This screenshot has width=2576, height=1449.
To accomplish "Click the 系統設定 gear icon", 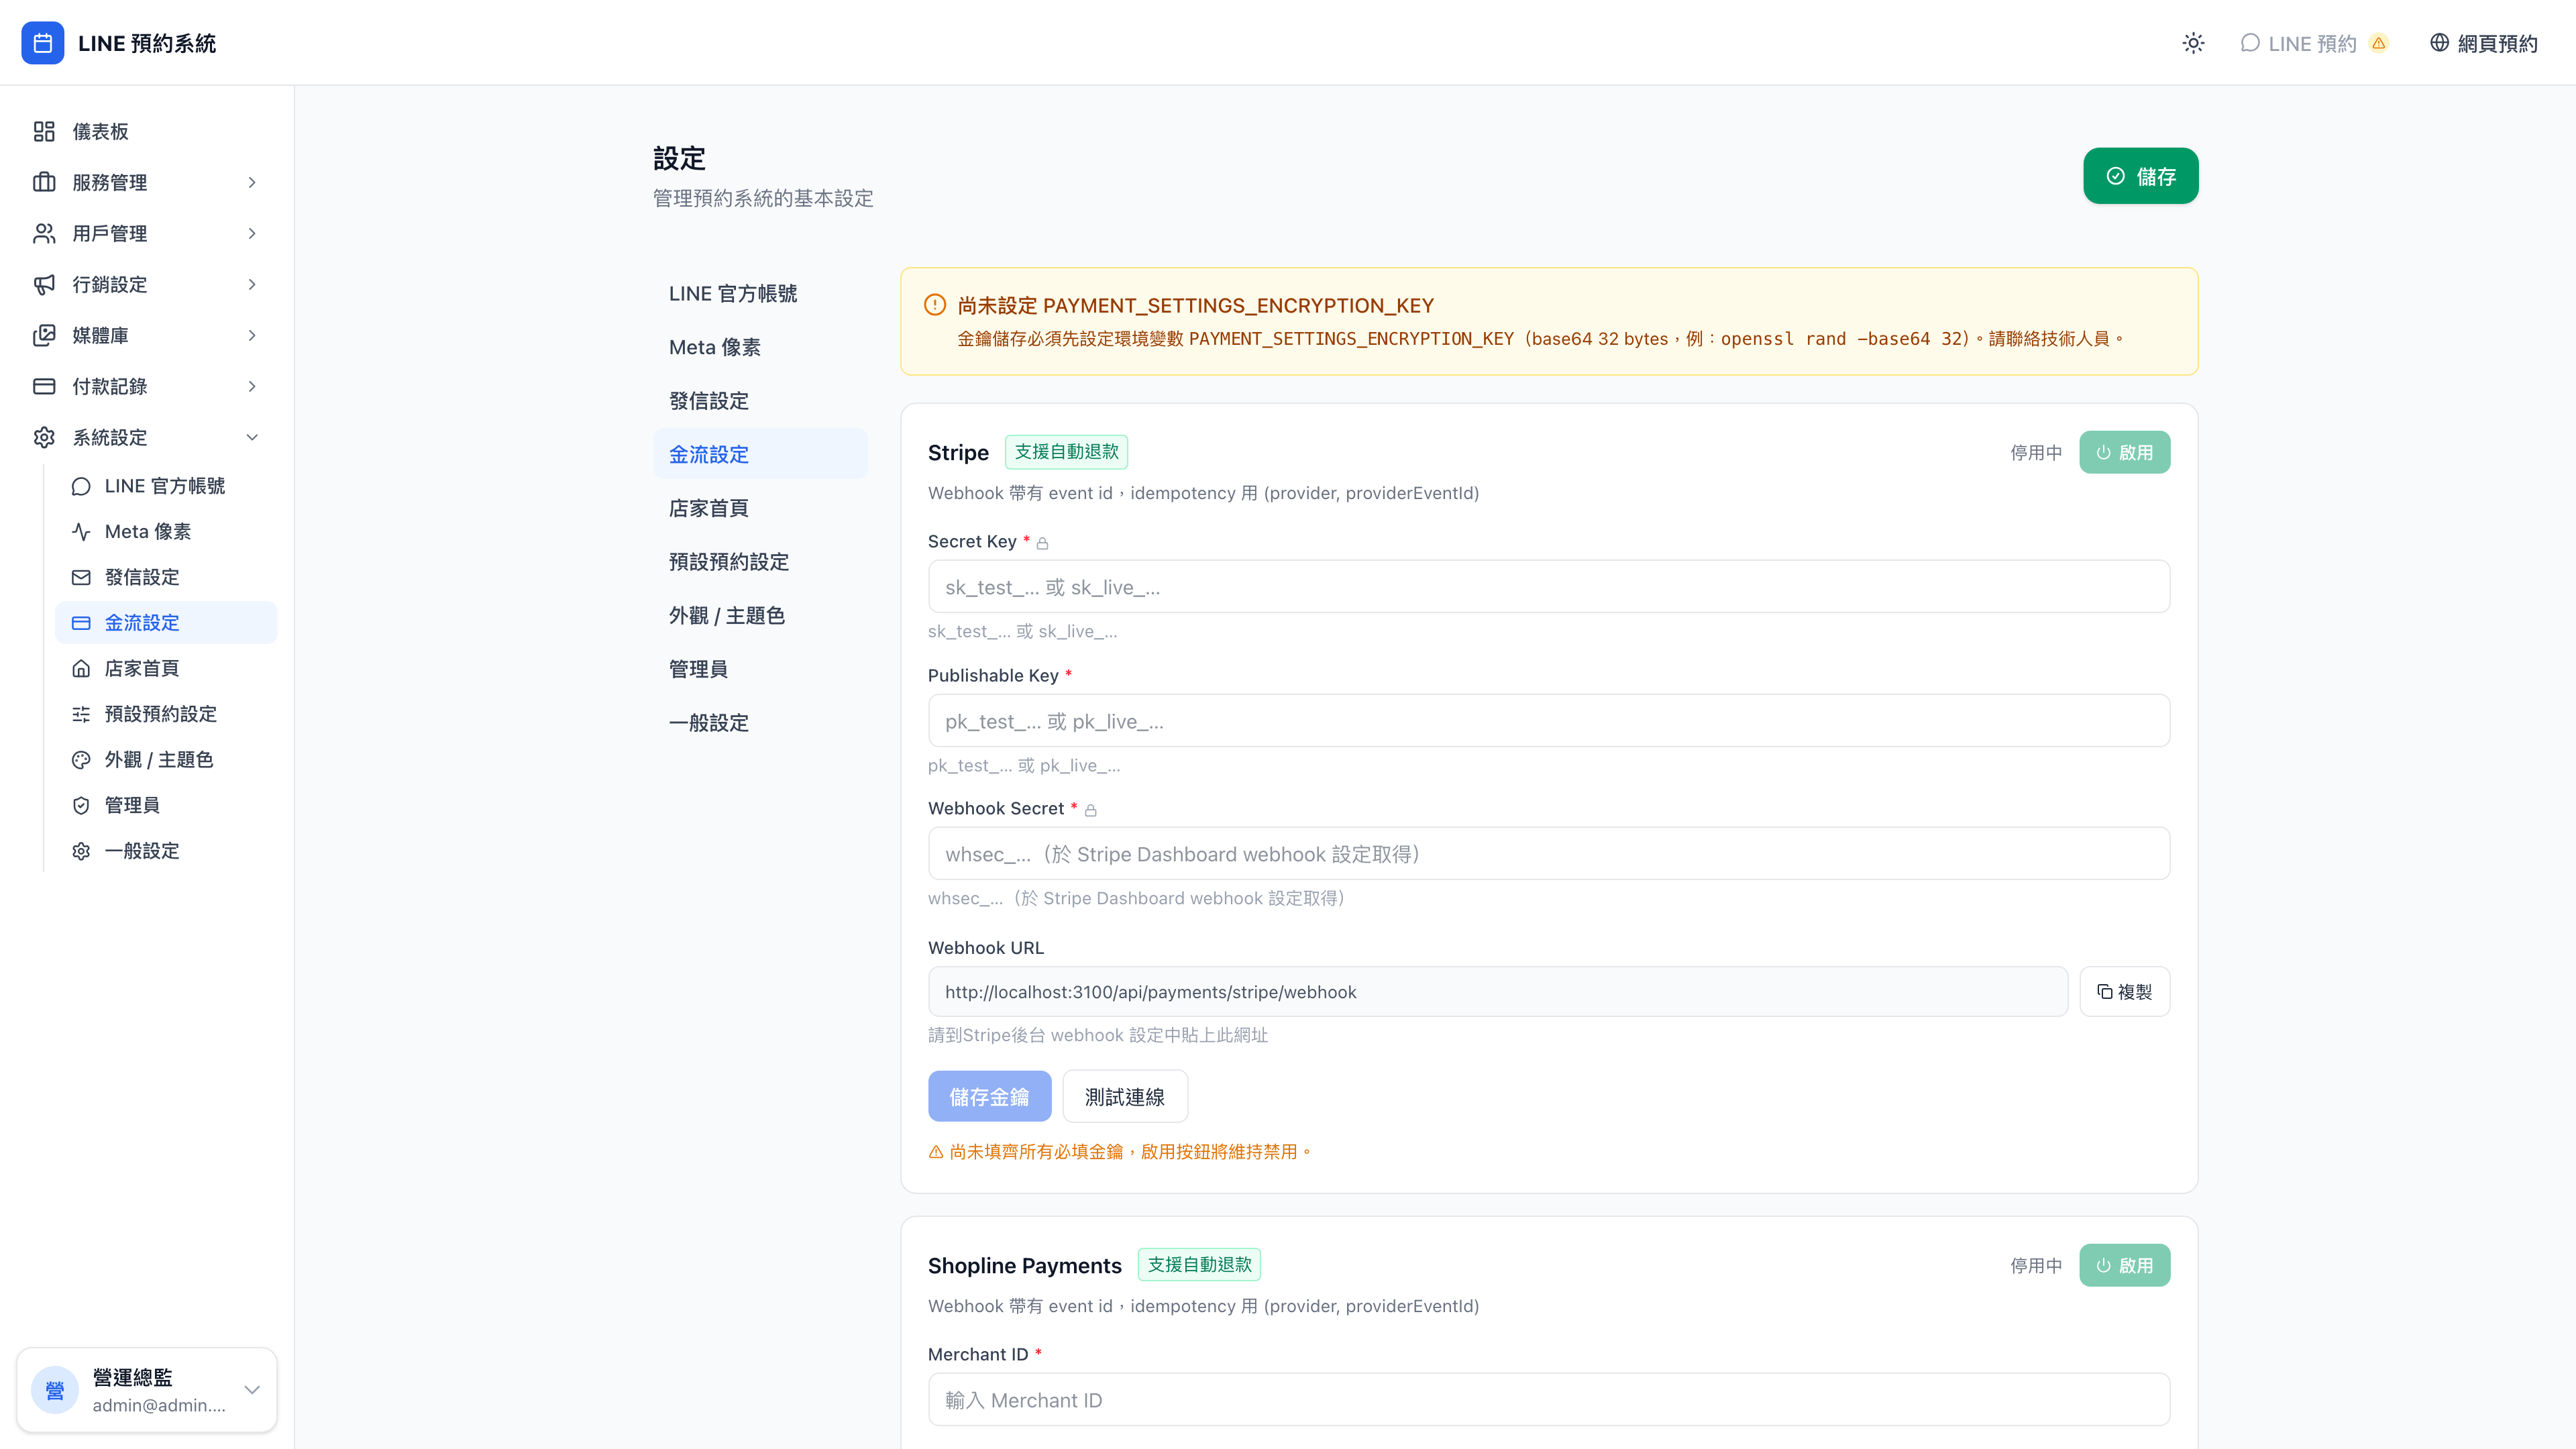I will [44, 437].
